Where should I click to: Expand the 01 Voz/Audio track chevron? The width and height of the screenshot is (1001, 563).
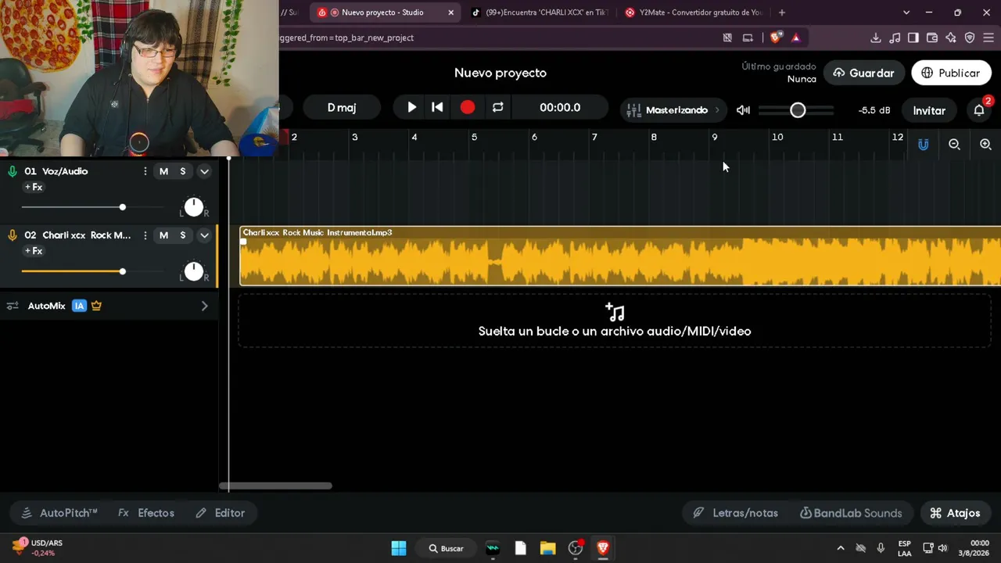tap(204, 171)
